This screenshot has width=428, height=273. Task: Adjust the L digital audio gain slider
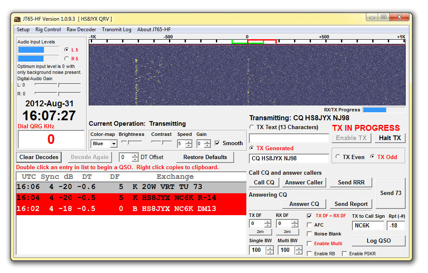(x=57, y=85)
